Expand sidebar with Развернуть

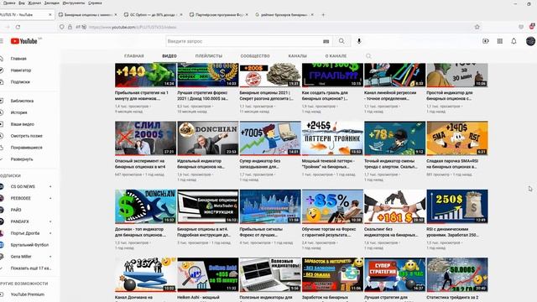click(22, 159)
